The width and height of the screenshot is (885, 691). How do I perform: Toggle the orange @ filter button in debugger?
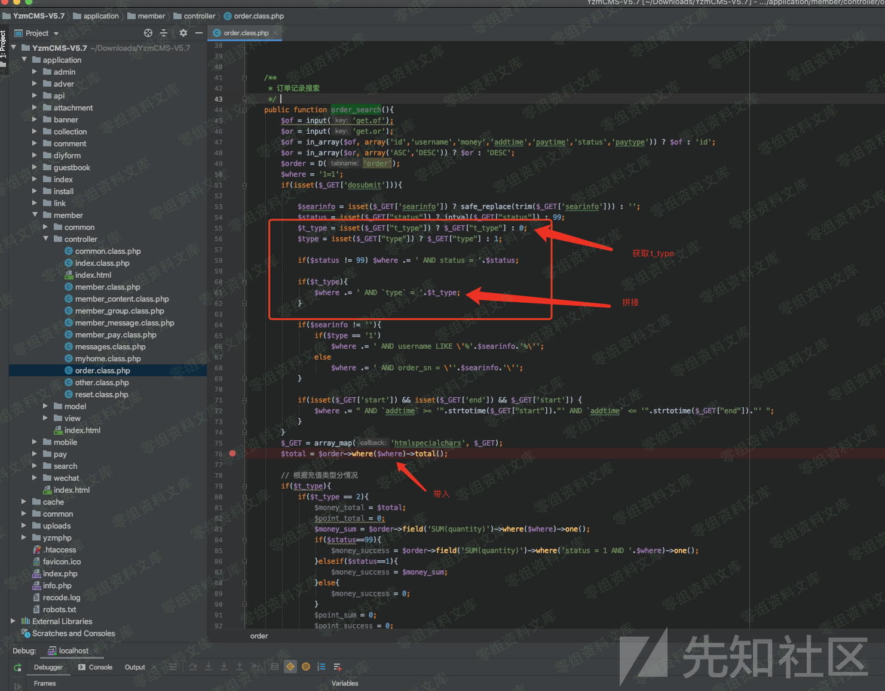point(306,667)
